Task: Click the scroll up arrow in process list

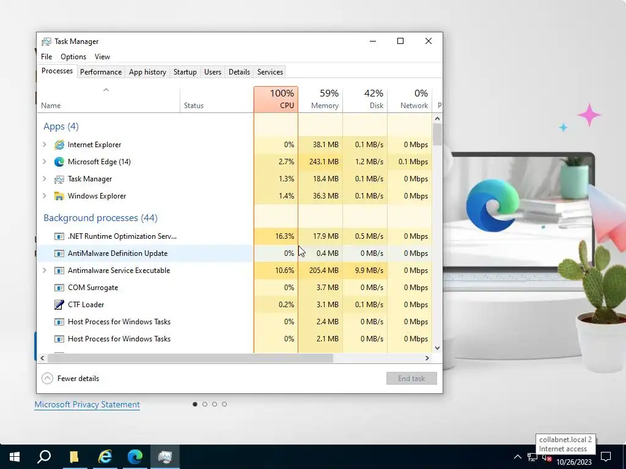Action: point(437,118)
